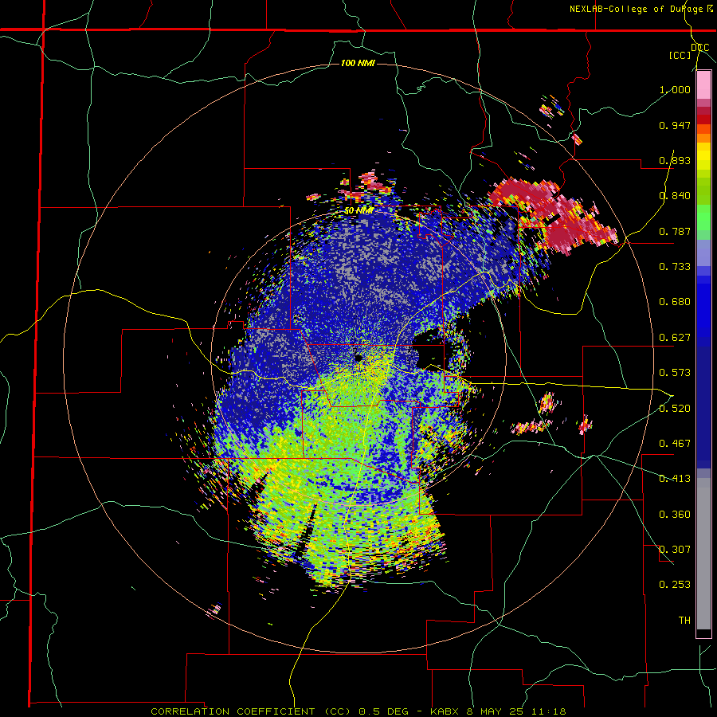Click the DCC label above legend
This screenshot has height=717, width=717.
pos(700,48)
